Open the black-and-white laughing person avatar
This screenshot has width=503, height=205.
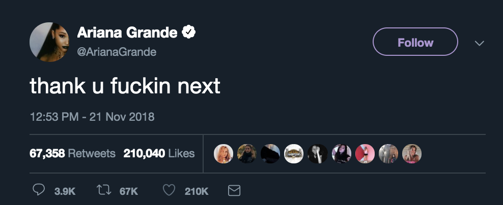[x=317, y=154]
